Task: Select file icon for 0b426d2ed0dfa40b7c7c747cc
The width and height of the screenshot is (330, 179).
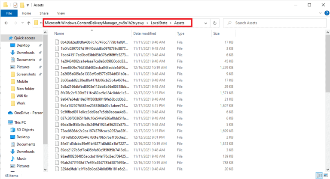Action: click(57, 42)
